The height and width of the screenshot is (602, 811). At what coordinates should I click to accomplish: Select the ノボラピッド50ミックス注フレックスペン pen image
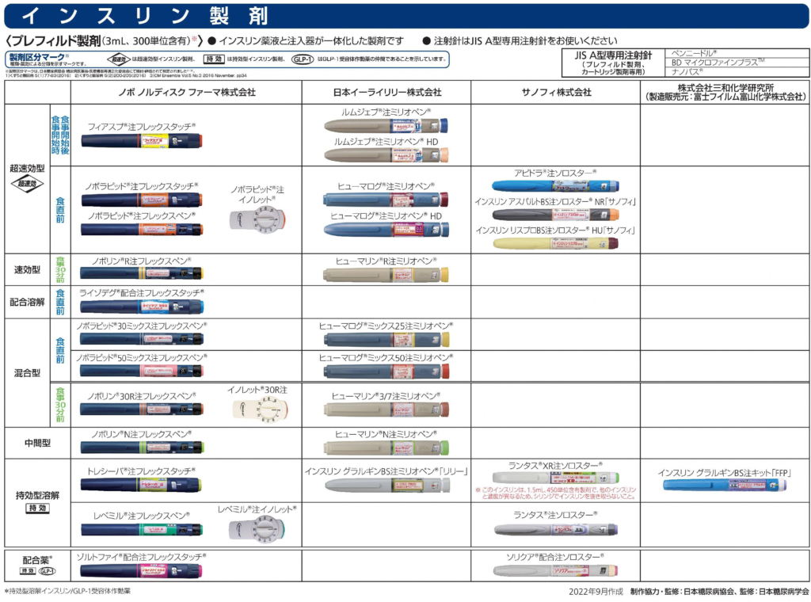point(142,371)
